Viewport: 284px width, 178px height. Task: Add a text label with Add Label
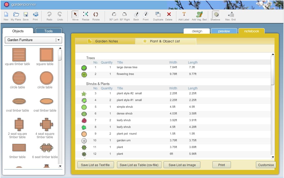pos(184,14)
